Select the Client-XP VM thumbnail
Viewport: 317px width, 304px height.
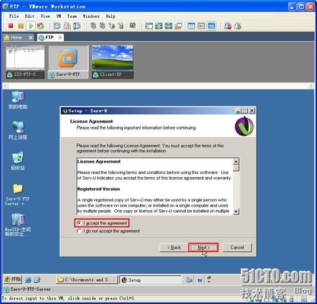coord(112,62)
